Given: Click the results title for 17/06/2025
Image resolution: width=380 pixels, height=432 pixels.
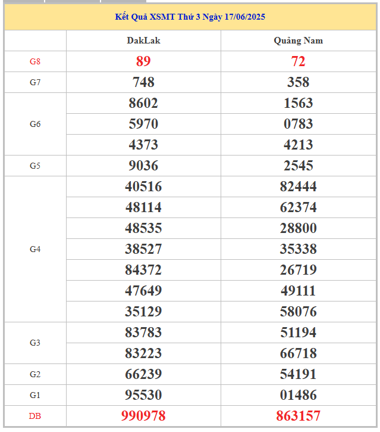Looking at the screenshot, I should click(x=190, y=17).
